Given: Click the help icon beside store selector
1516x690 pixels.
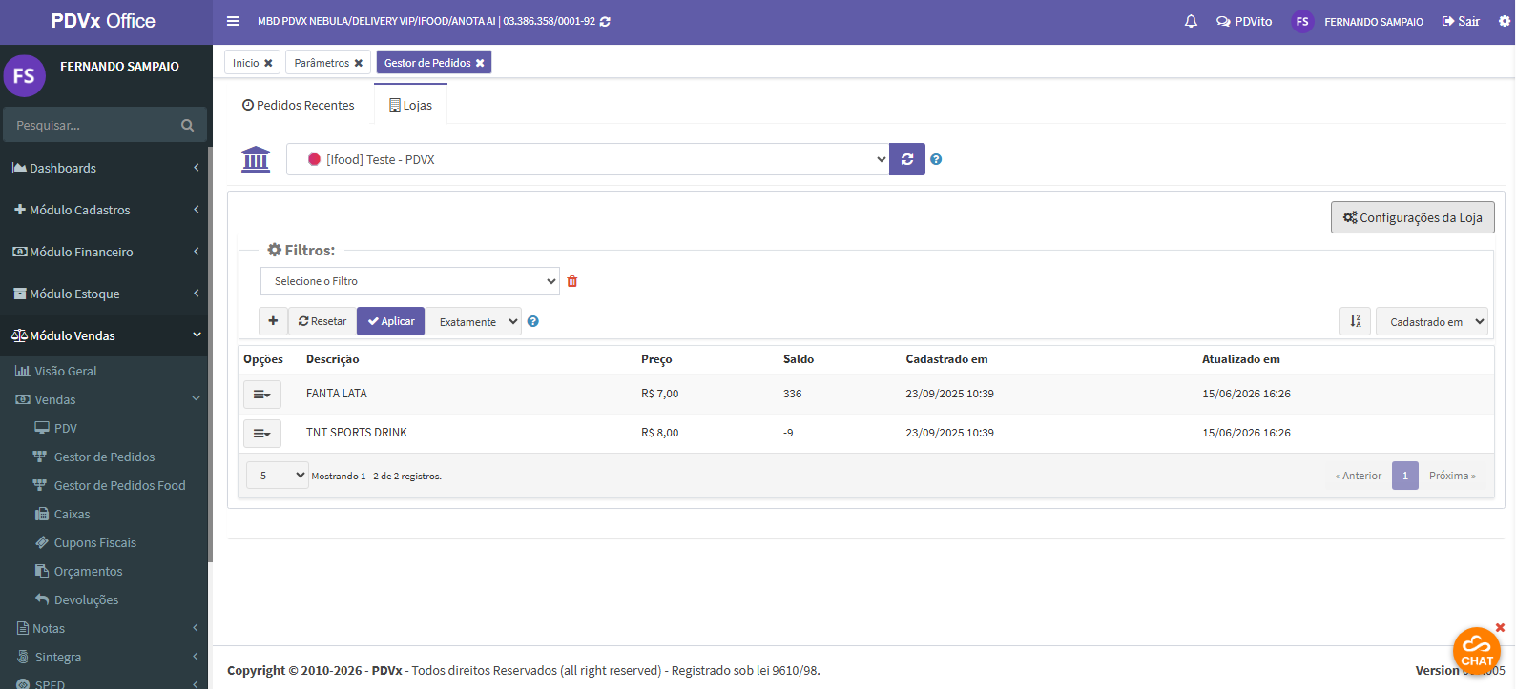Looking at the screenshot, I should click(x=936, y=159).
